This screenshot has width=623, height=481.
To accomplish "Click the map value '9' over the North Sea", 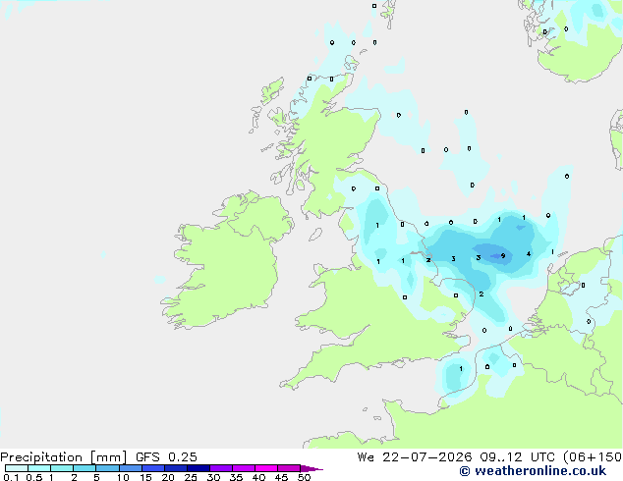I will [503, 256].
